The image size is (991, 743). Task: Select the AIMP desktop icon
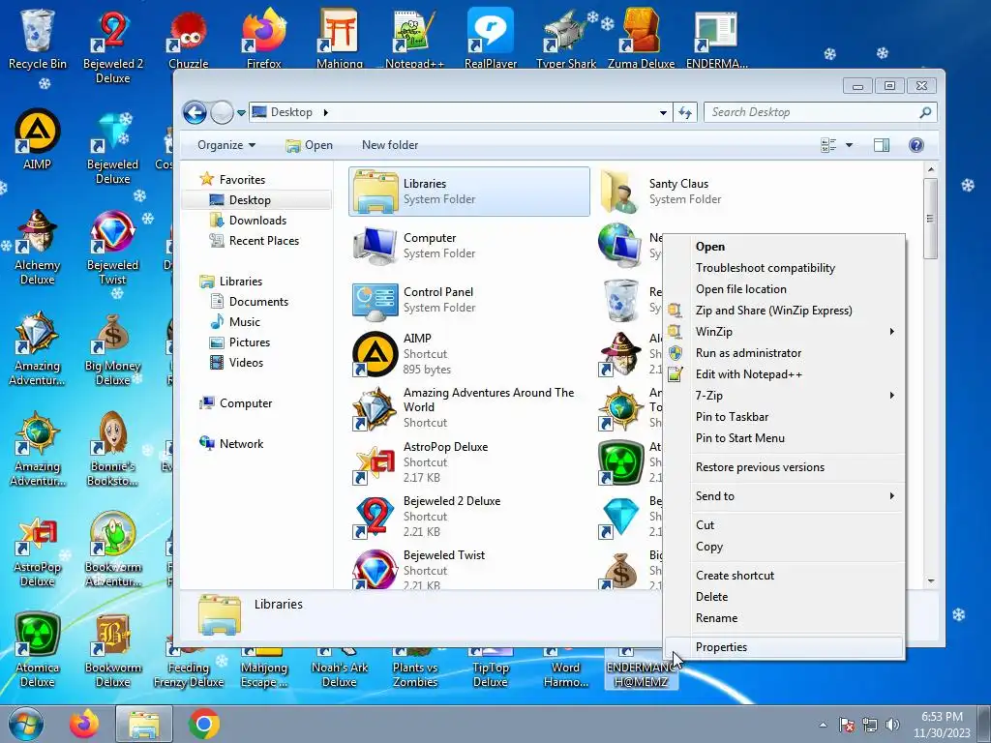[x=38, y=139]
